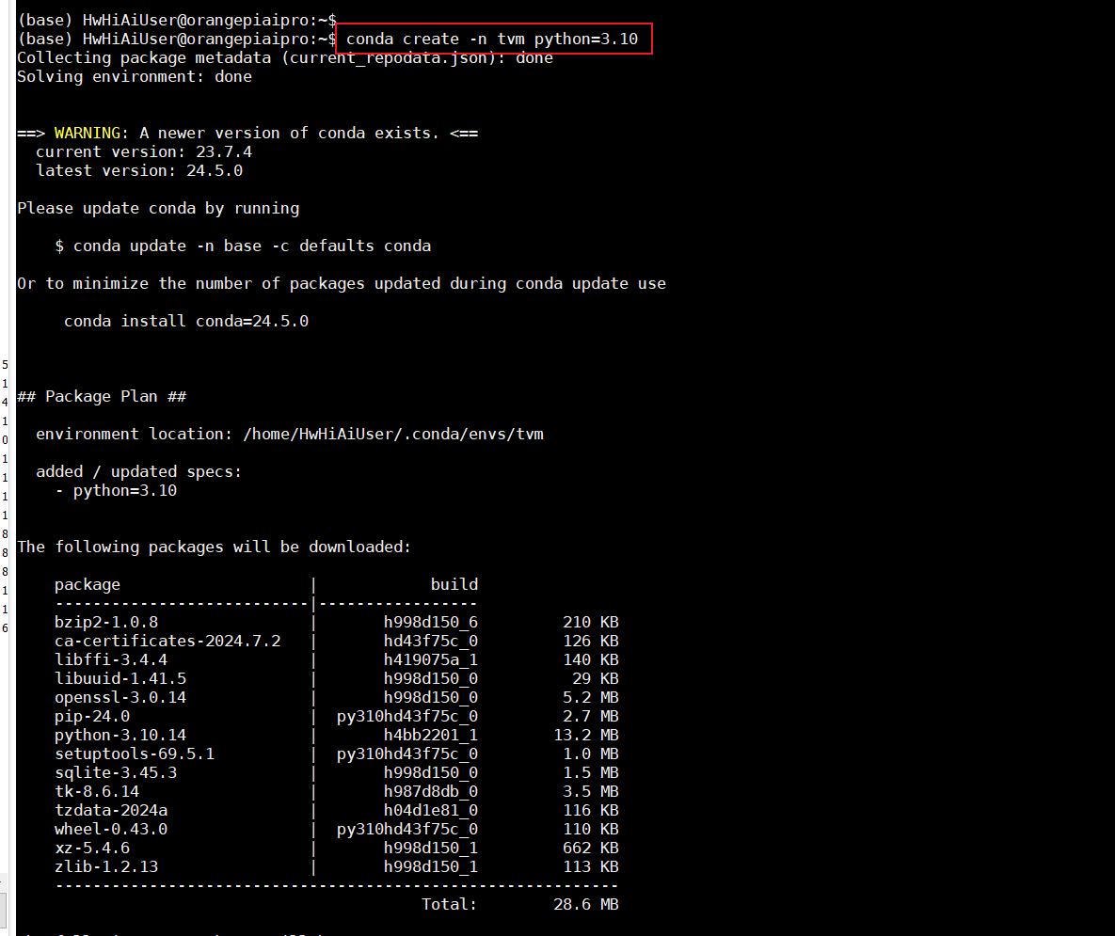Click package name sqlite-3.45.3
Screen dimensions: 1115x936
pyautogui.click(x=116, y=773)
